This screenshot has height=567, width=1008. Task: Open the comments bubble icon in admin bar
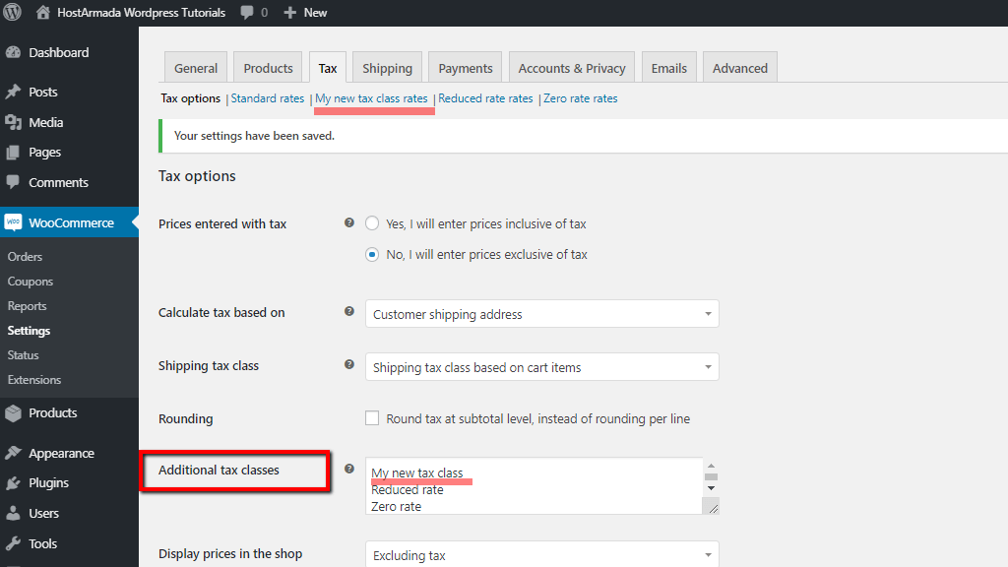pos(245,13)
